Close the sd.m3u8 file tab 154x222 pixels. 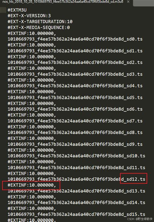(128, 2)
